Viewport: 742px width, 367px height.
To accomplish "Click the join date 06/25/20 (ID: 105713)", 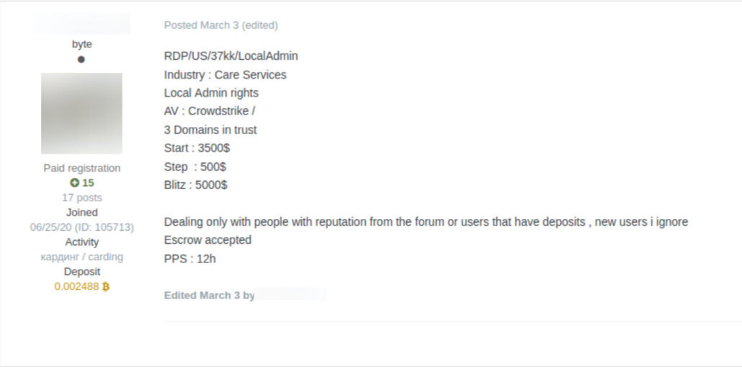I will point(81,227).
